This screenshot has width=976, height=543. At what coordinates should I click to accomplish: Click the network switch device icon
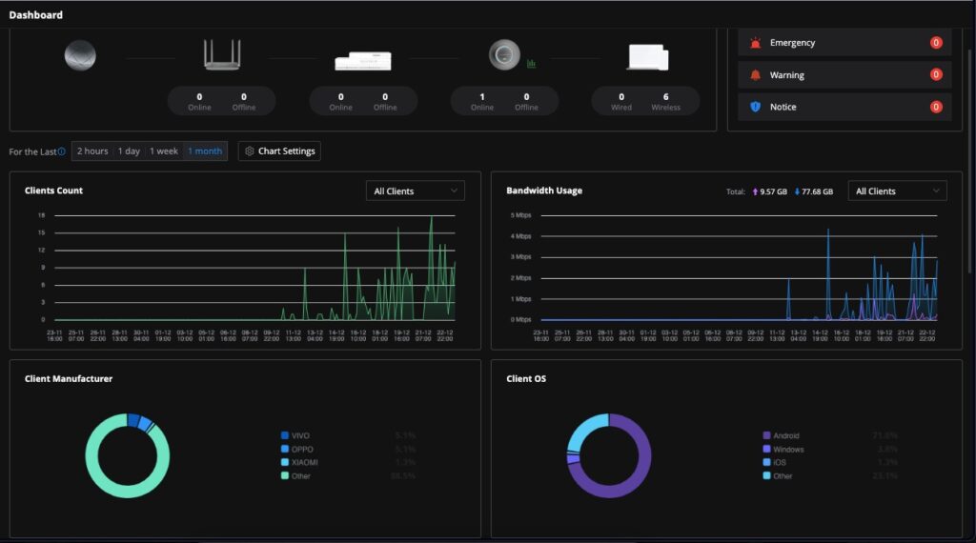pos(362,61)
